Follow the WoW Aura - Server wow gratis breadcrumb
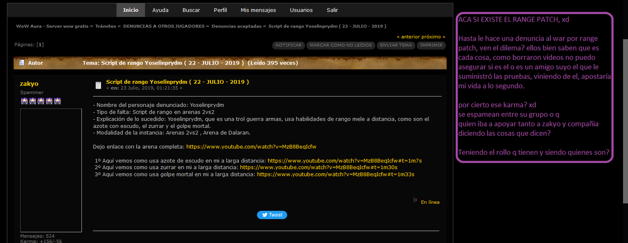 tap(52, 26)
